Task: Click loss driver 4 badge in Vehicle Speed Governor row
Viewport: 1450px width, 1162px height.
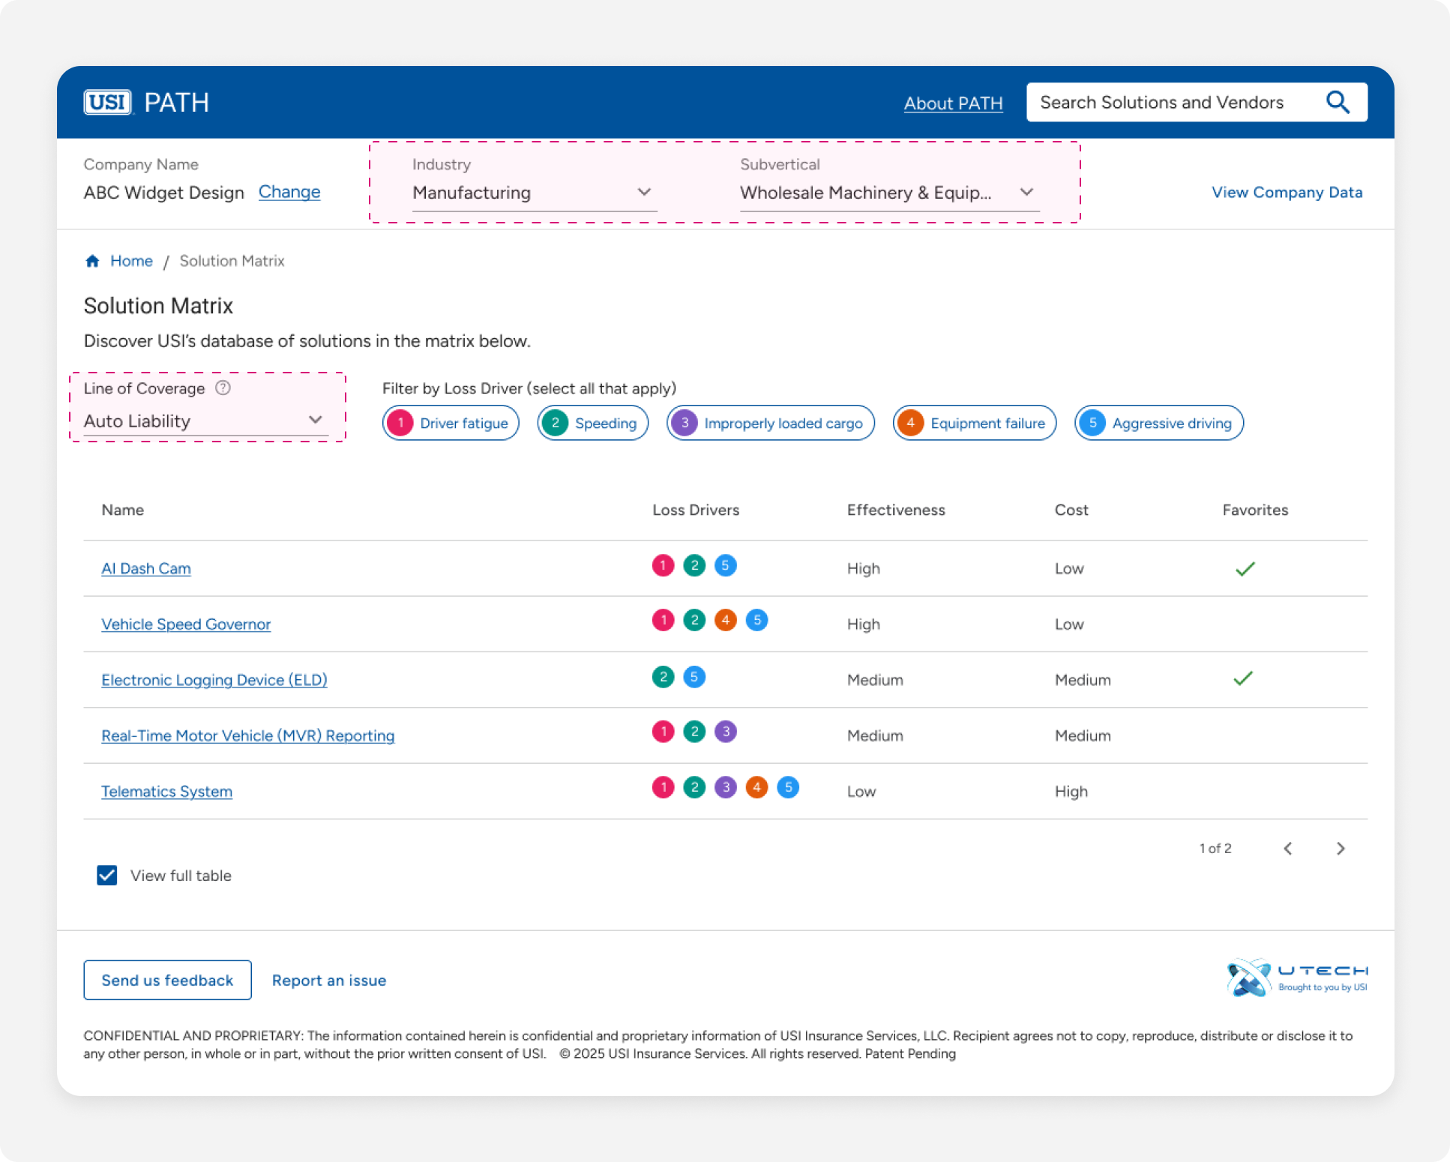Action: pos(725,620)
